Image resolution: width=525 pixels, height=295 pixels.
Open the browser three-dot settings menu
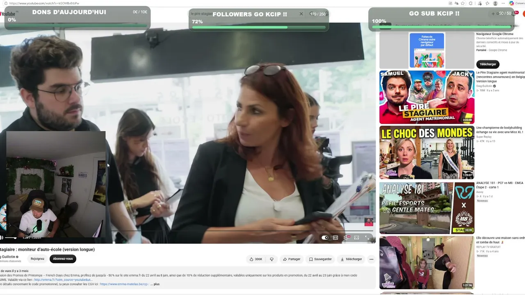[503, 3]
